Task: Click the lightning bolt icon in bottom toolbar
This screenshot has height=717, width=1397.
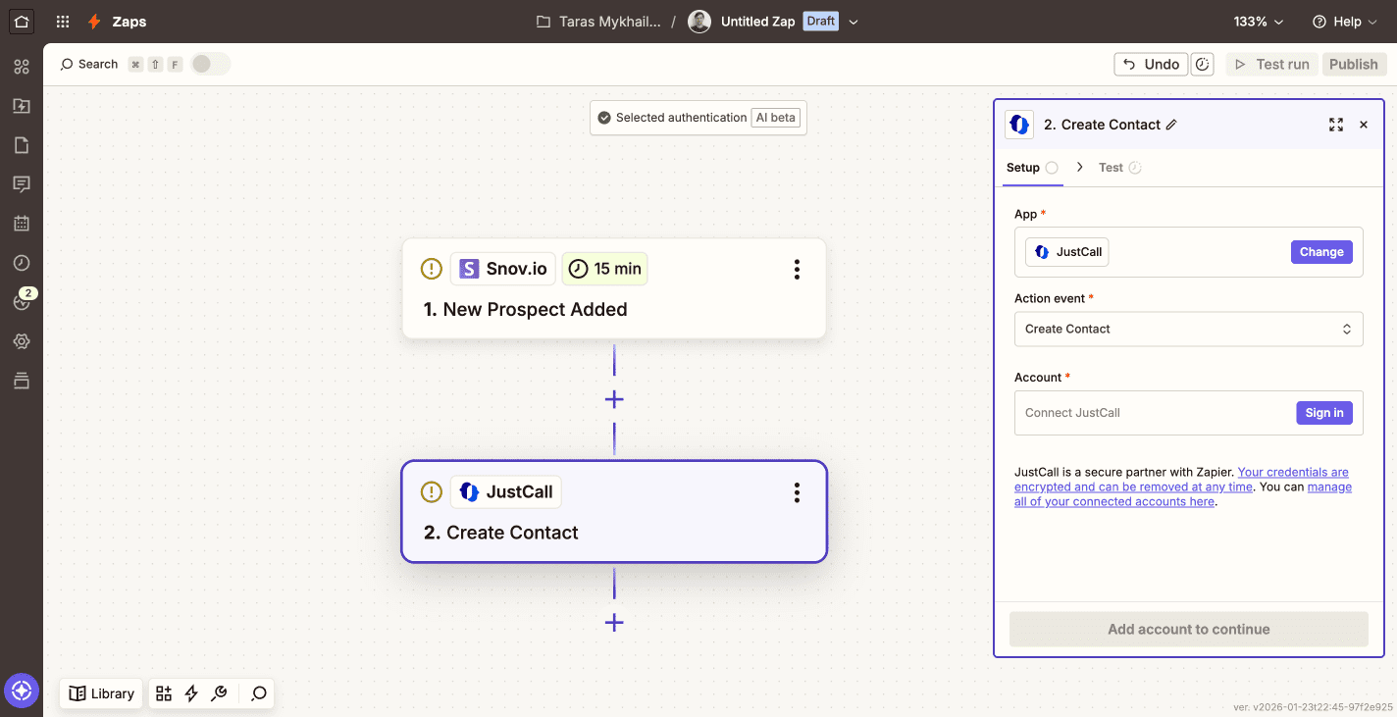Action: [x=191, y=693]
